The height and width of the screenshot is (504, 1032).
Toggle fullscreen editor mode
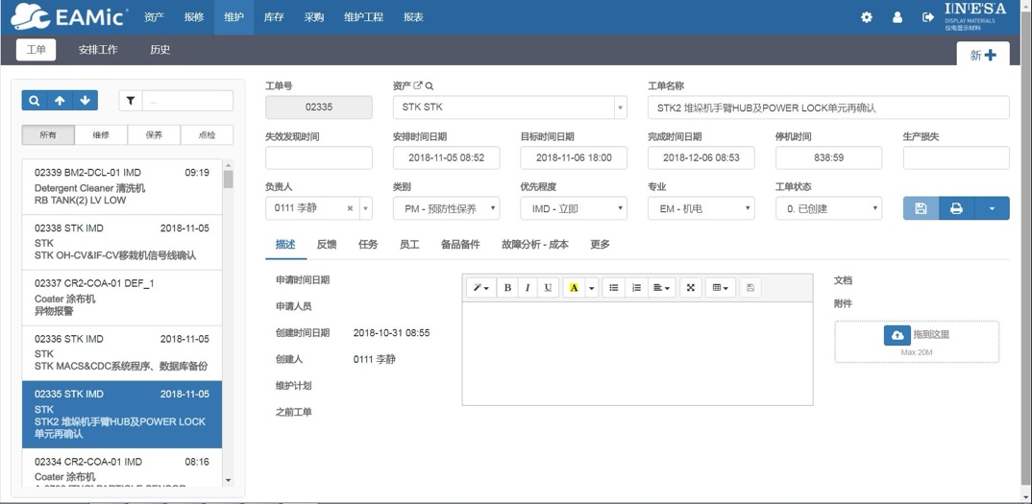pyautogui.click(x=691, y=288)
